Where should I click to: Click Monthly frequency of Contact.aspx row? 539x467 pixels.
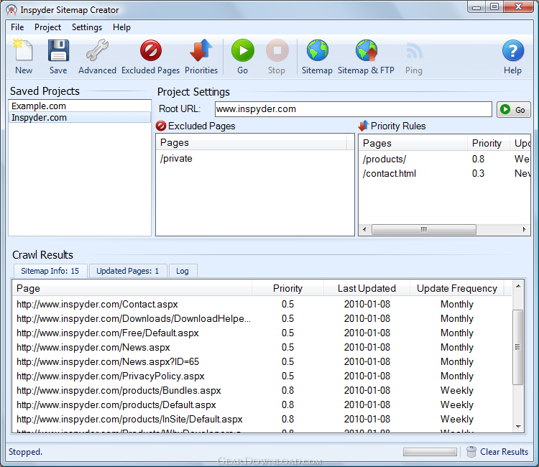pos(457,305)
